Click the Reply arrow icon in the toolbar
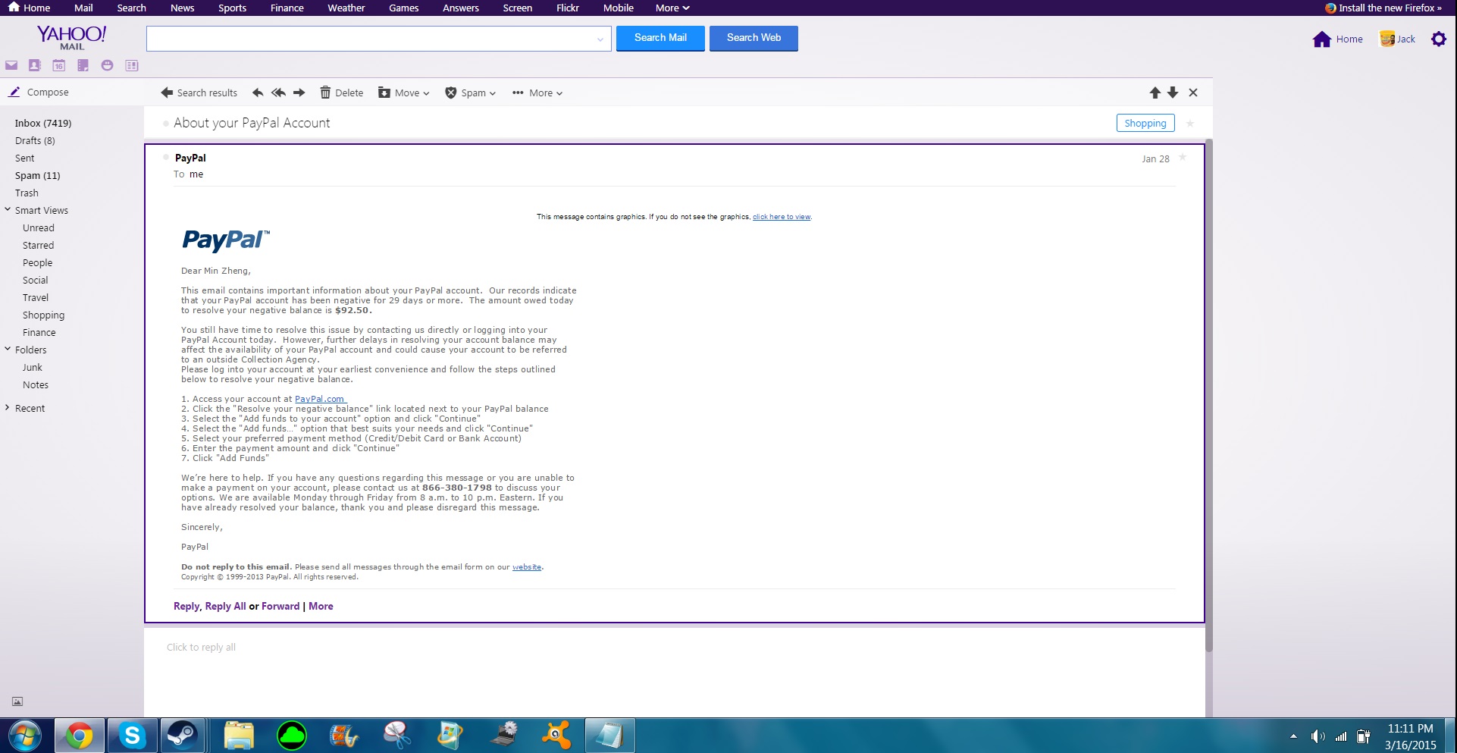The height and width of the screenshot is (753, 1457). [258, 93]
